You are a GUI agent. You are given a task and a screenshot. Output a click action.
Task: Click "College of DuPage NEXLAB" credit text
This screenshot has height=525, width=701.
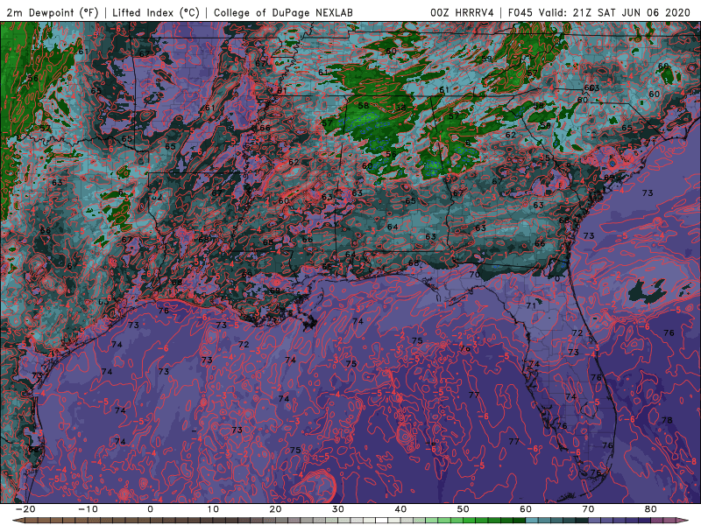point(283,13)
